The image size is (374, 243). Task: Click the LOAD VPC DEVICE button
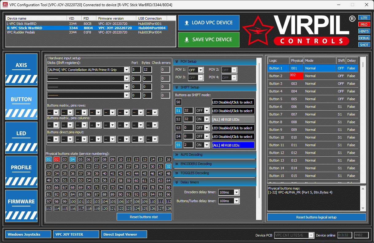[208, 23]
